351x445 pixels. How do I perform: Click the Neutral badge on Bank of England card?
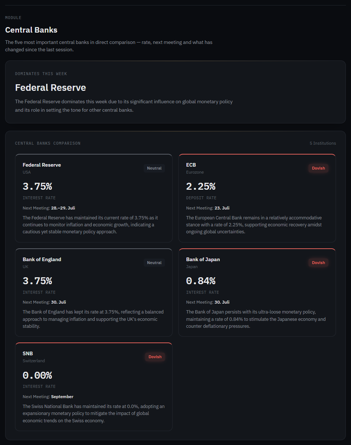(154, 263)
